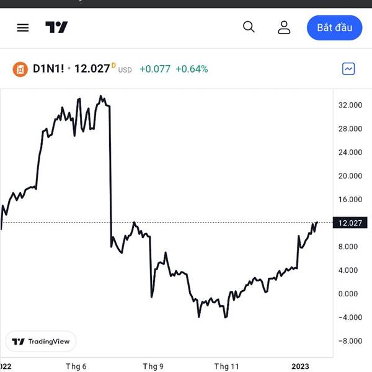
Task: Select the Thg 11 time axis label
Action: pyautogui.click(x=226, y=366)
